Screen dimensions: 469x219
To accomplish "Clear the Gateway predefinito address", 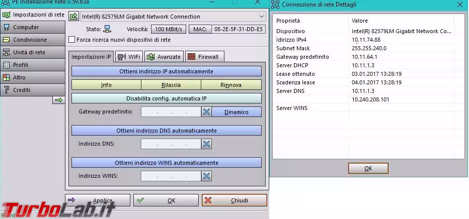I will [206, 112].
